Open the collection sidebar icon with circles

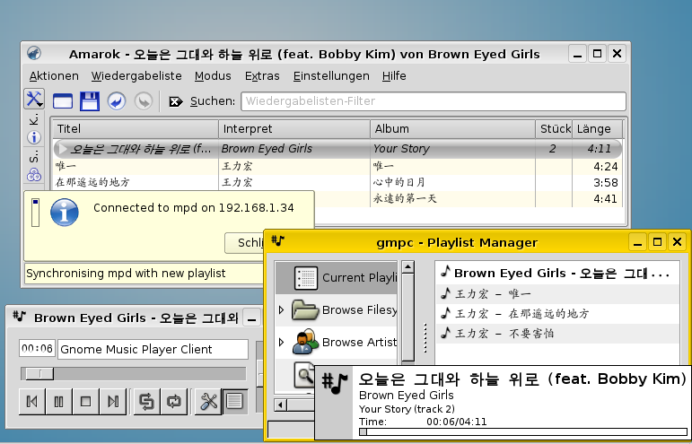tap(34, 175)
